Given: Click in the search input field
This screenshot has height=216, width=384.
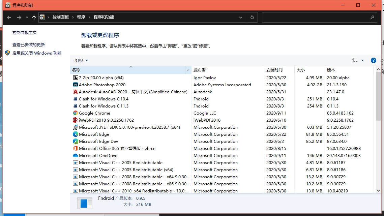Looking at the screenshot, I should 316,18.
